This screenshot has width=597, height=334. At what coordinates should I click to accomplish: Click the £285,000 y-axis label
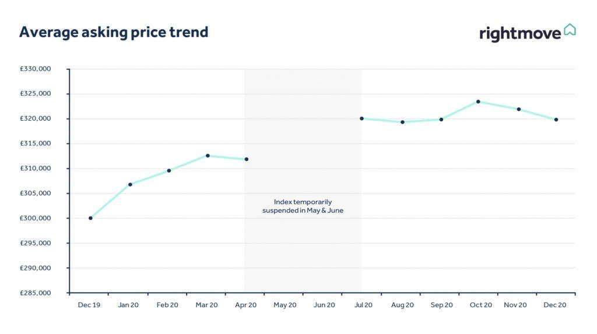tap(36, 293)
